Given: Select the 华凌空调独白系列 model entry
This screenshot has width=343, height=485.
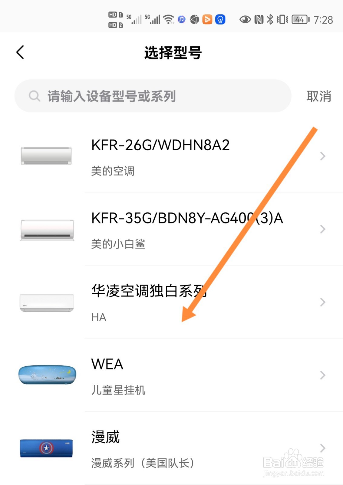Looking at the screenshot, I should pyautogui.click(x=171, y=302).
